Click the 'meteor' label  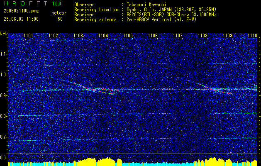tap(59, 13)
